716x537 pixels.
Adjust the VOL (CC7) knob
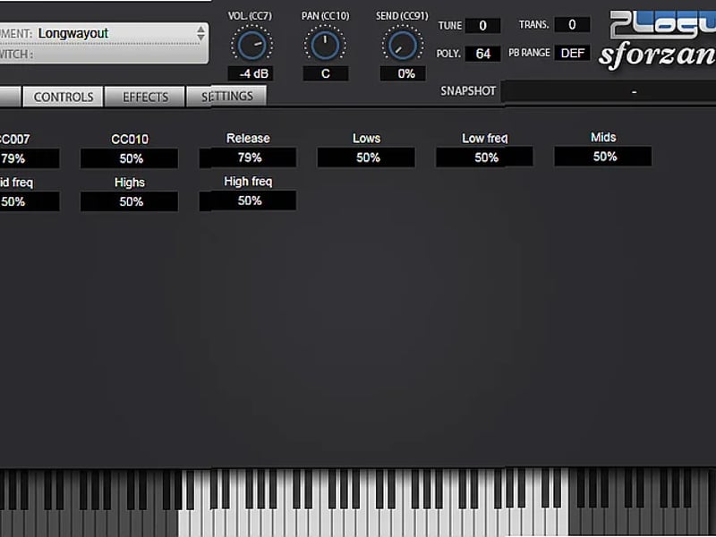[x=251, y=45]
